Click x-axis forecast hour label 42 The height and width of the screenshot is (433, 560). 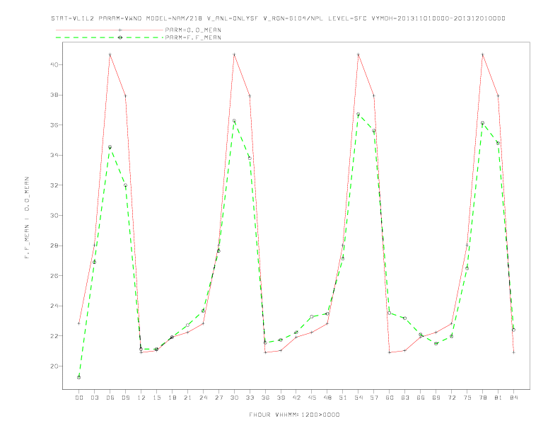coord(296,398)
